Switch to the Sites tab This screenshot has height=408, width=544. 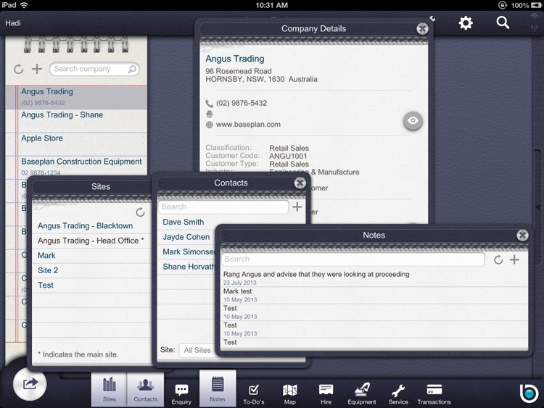click(x=110, y=389)
